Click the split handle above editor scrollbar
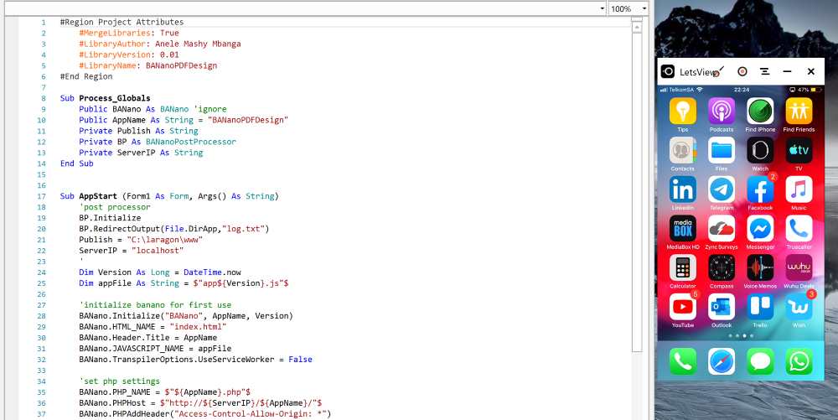This screenshot has height=420, width=838. point(637,20)
